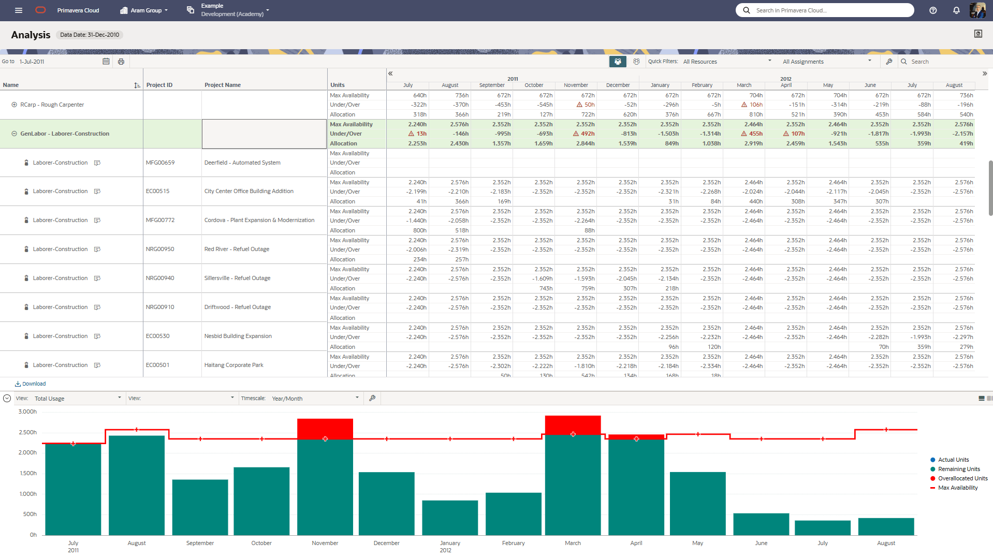The image size is (993, 558).
Task: Open the hamburger navigation menu
Action: 19,10
